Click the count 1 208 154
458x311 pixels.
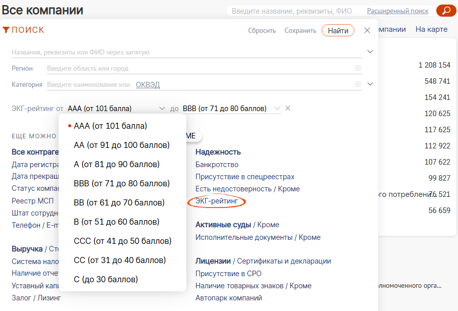click(434, 65)
